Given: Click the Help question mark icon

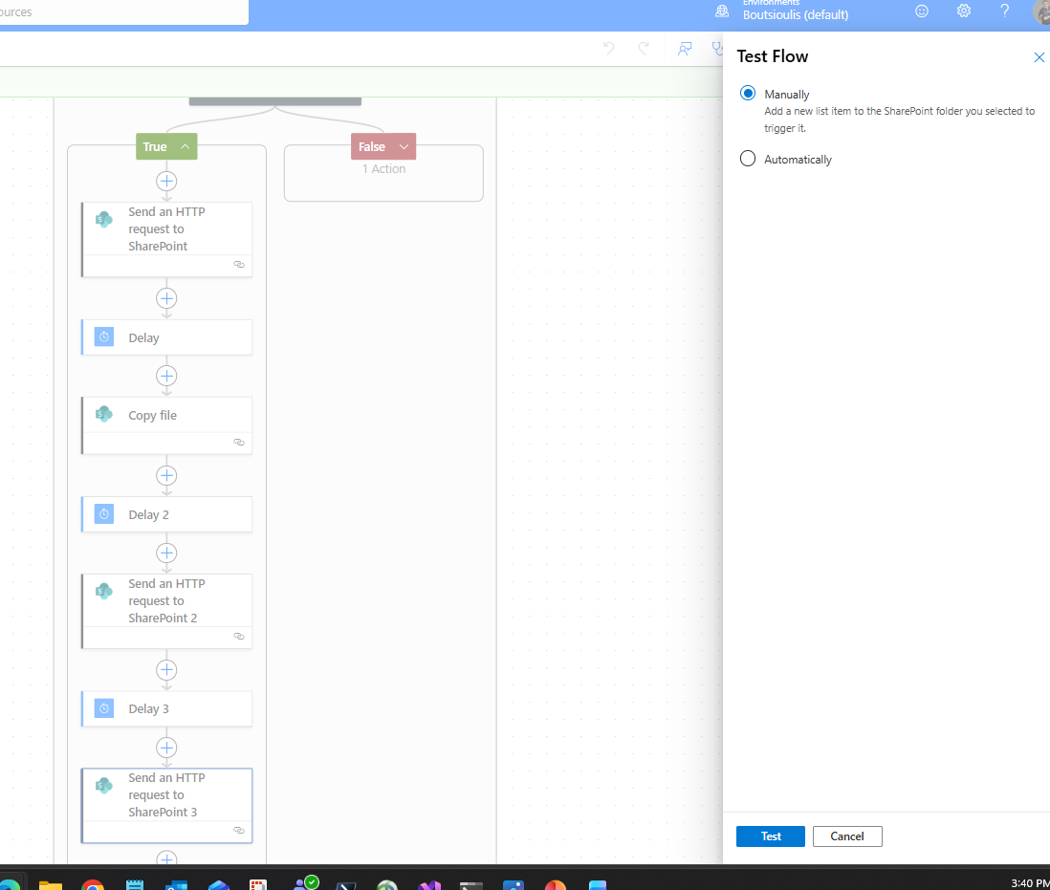Looking at the screenshot, I should point(1004,11).
